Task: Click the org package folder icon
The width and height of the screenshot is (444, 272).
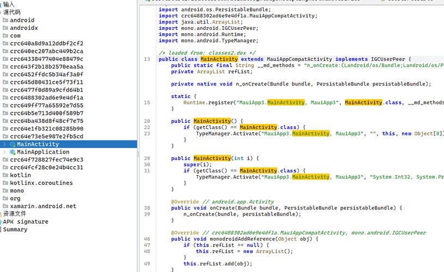Action: coord(5,199)
